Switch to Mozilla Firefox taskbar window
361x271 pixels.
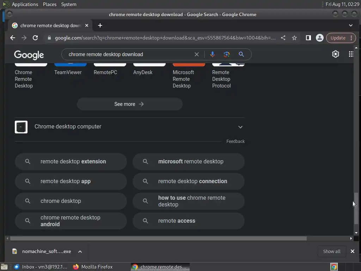tap(93, 267)
